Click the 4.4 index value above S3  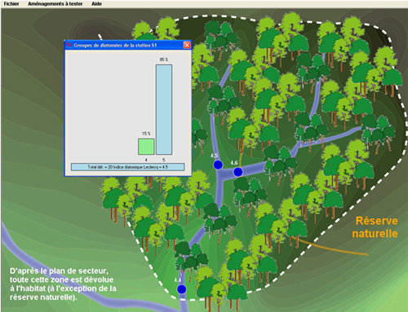pos(178,280)
